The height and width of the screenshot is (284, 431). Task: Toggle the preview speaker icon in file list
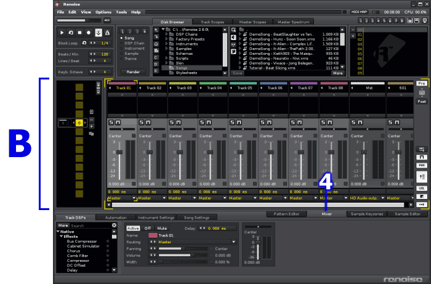coord(233,38)
